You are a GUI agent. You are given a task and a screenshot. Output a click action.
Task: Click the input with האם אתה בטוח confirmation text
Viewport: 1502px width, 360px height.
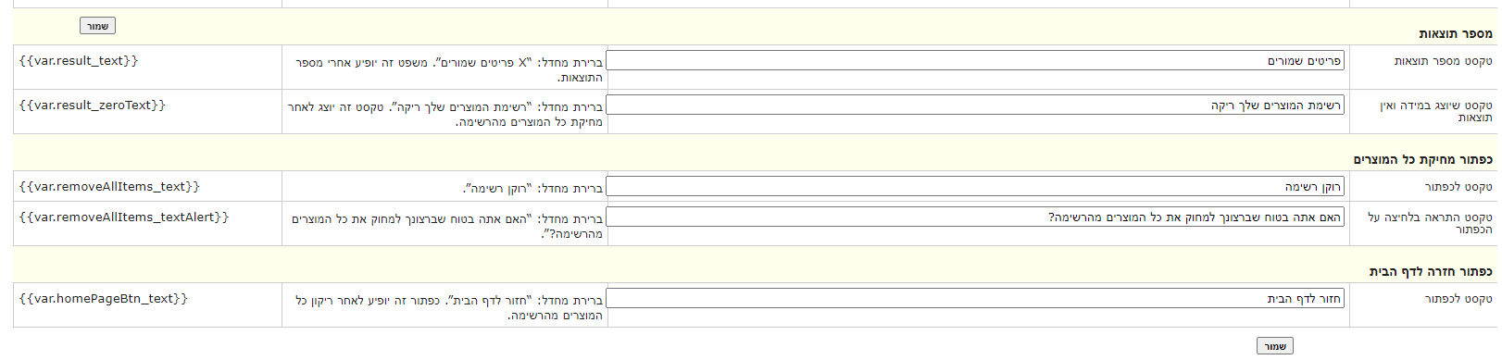click(975, 217)
